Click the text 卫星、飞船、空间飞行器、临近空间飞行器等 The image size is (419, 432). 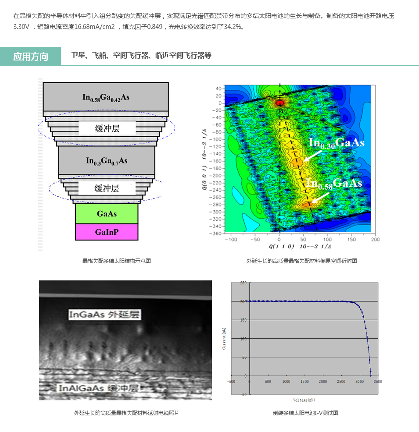(141, 55)
